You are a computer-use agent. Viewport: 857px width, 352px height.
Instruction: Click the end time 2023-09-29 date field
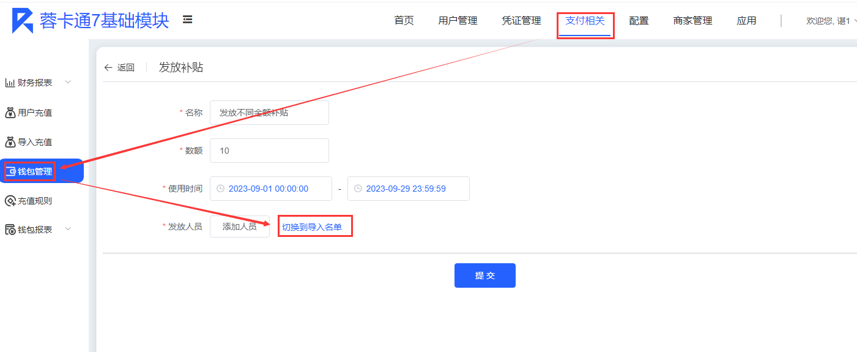click(x=409, y=189)
